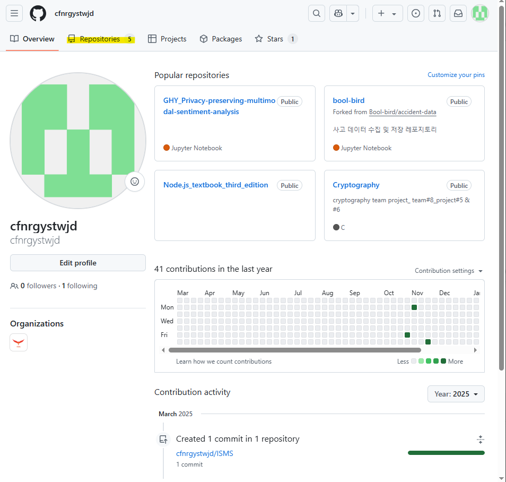This screenshot has height=482, width=506.
Task: Open the hamburger navigation menu
Action: point(14,13)
